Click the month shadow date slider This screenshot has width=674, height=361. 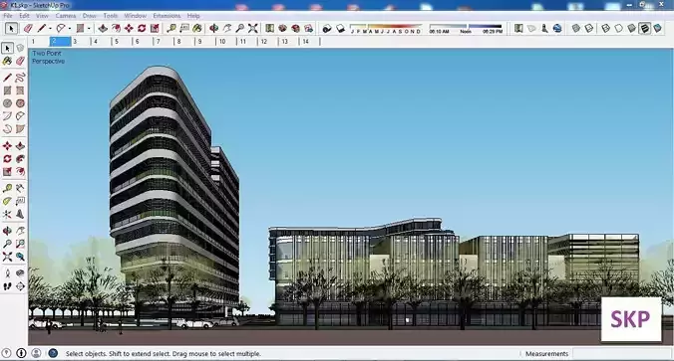click(385, 29)
